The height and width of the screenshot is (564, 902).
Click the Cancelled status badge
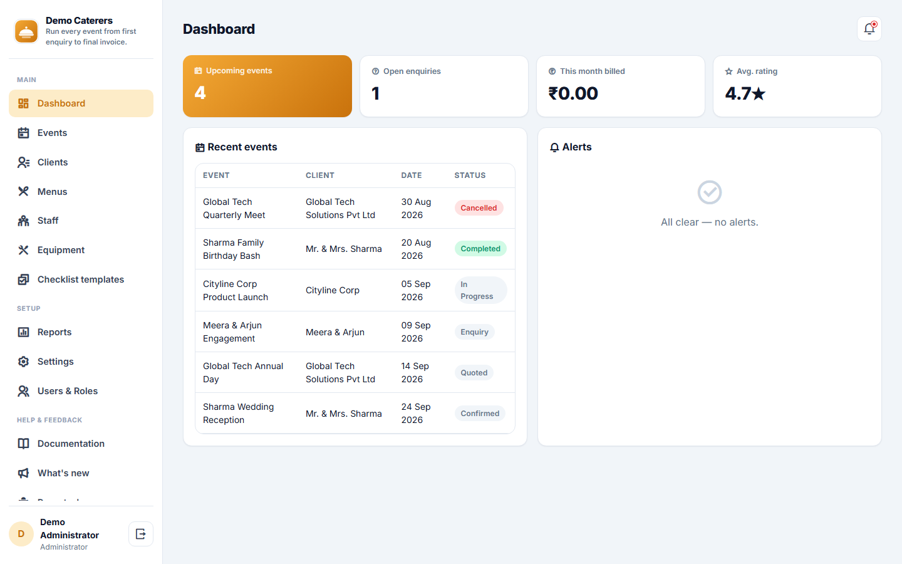[479, 208]
